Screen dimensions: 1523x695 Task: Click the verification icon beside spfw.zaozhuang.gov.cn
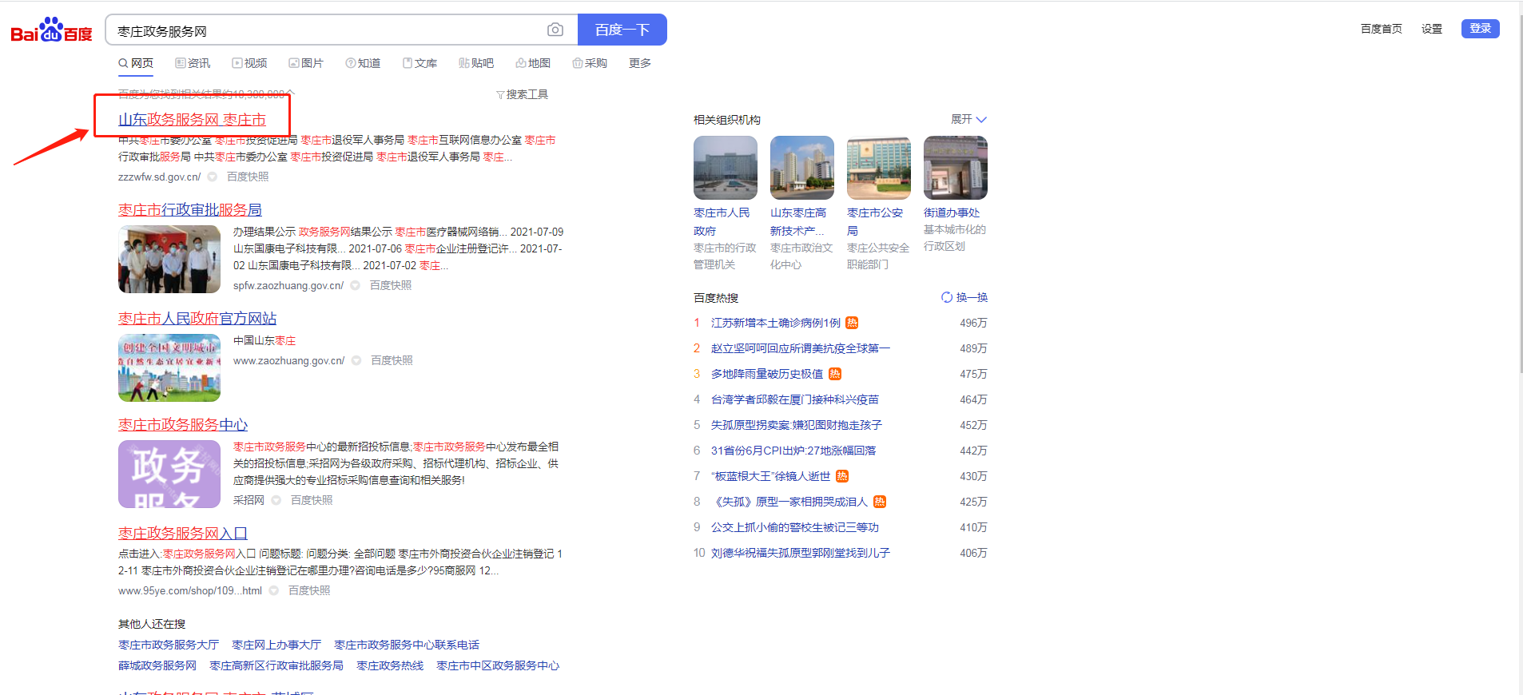tap(356, 285)
